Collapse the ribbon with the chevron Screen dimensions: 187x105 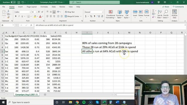click(x=185, y=21)
